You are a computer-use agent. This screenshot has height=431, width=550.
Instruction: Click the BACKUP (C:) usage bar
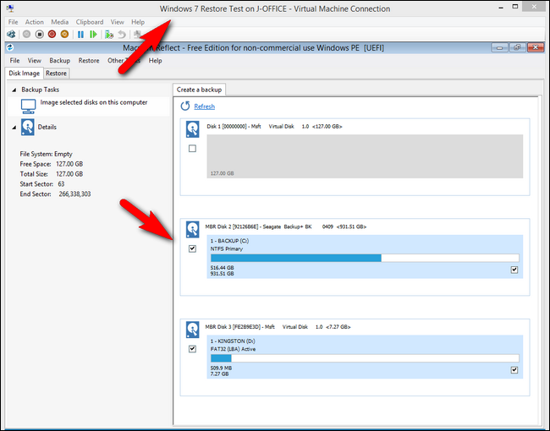coord(365,258)
